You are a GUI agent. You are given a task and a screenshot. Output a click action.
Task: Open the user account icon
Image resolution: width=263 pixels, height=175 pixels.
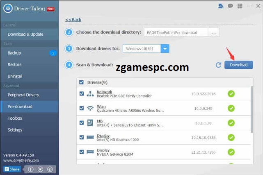point(221,6)
